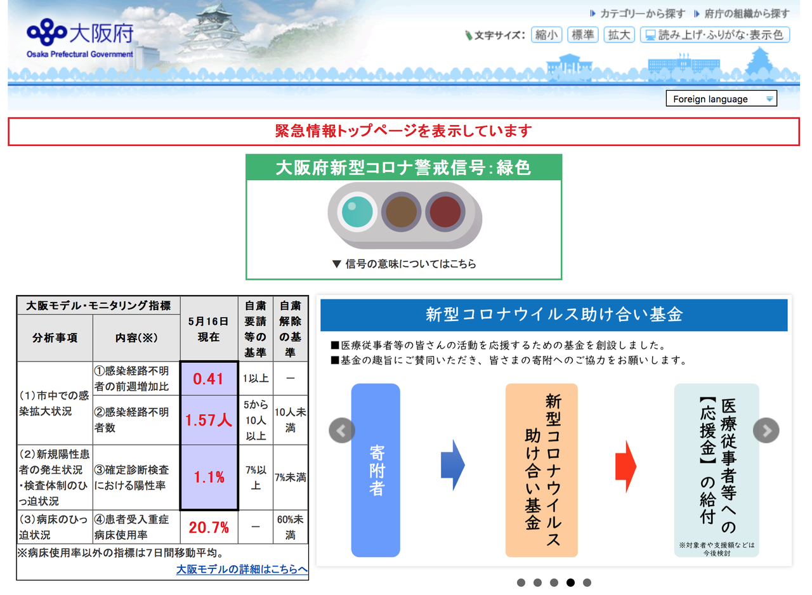Screen dimensions: 812x595
Task: Select the fourth carousel dot
Action: click(570, 582)
